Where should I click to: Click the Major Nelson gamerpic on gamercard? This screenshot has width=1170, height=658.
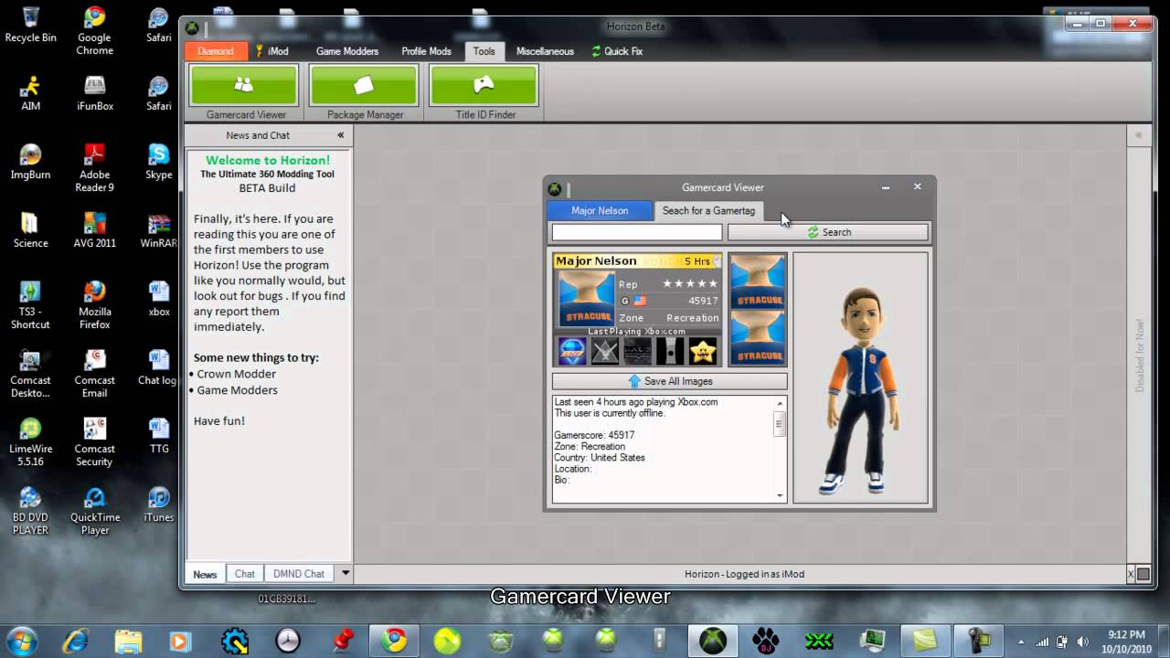(585, 298)
